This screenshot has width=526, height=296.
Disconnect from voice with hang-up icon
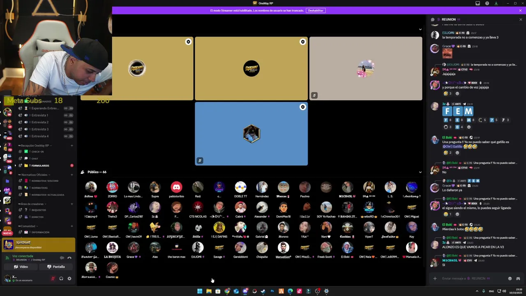[69, 258]
